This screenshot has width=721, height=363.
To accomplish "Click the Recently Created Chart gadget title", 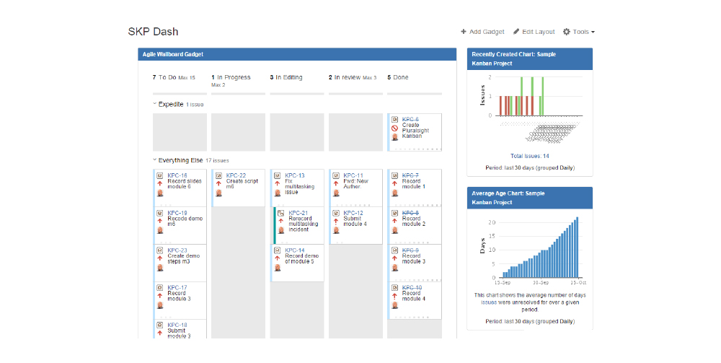I will tap(513, 59).
